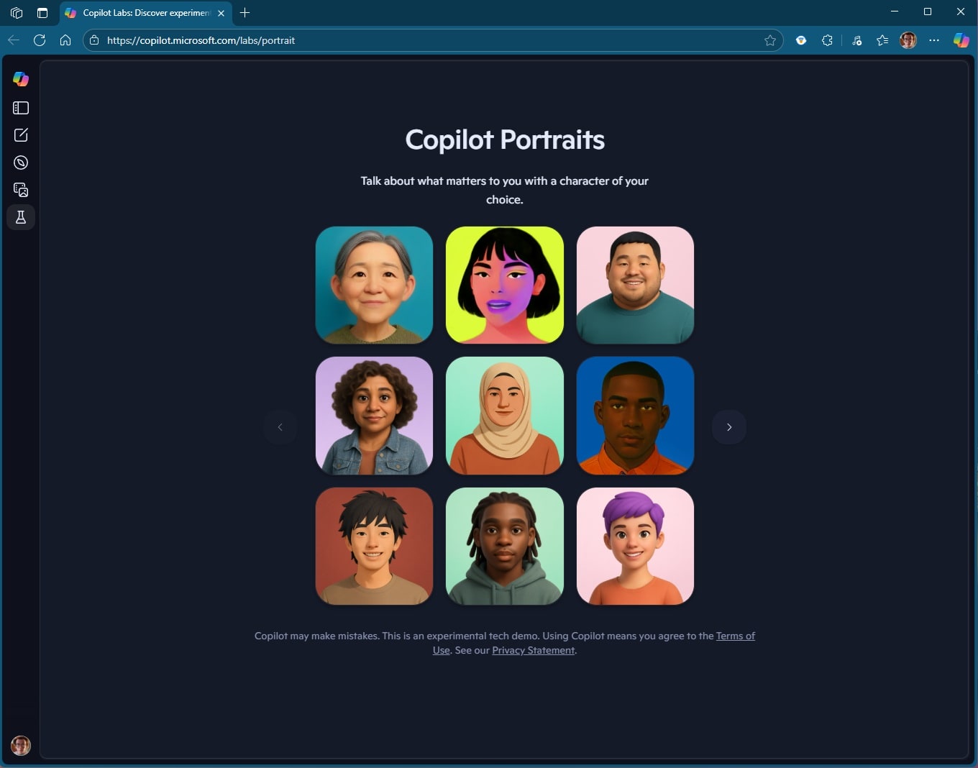Image resolution: width=978 pixels, height=768 pixels.
Task: Choose the curly-haired woman in denim jacket portrait
Action: [374, 416]
